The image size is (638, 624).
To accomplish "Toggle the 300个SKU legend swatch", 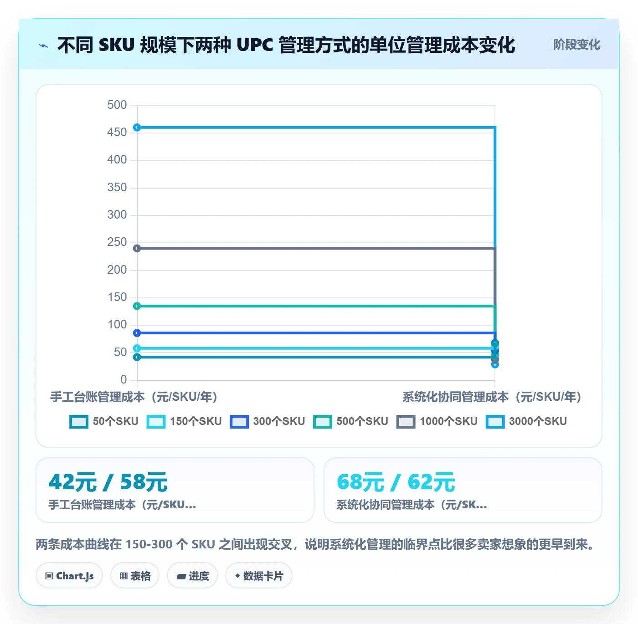I will point(239,422).
